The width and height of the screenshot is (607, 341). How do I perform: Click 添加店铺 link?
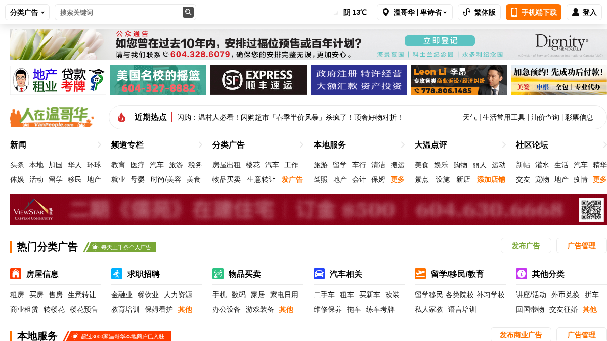(491, 179)
